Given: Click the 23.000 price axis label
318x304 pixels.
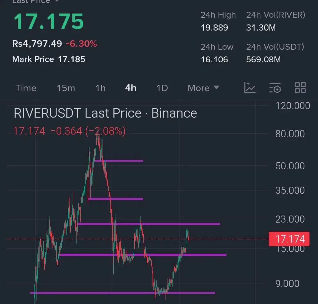Looking at the screenshot, I should click(290, 219).
